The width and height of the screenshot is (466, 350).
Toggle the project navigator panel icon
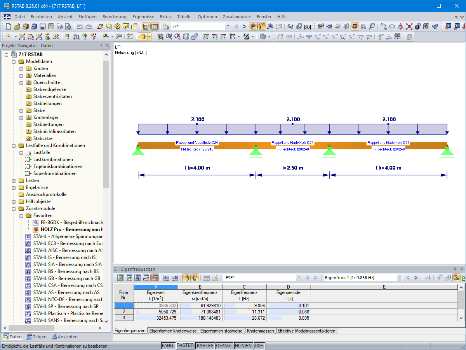click(146, 26)
